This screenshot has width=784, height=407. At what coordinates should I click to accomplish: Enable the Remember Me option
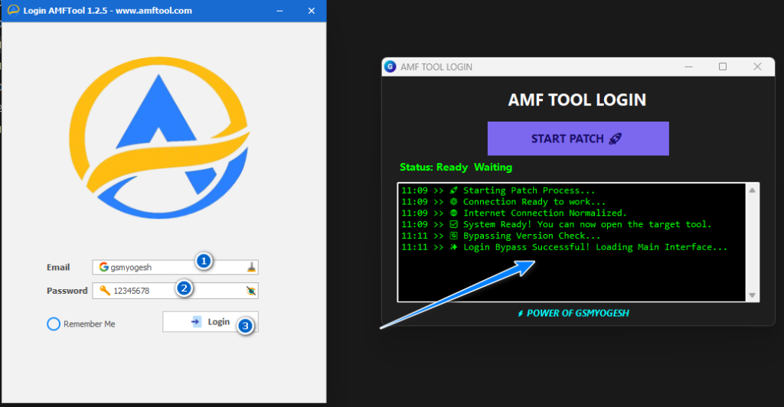[x=54, y=324]
